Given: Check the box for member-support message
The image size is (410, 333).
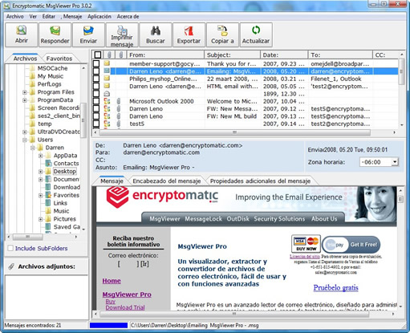Looking at the screenshot, I should click(x=96, y=63).
